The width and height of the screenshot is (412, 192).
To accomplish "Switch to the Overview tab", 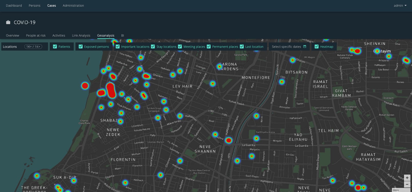I will [13, 35].
